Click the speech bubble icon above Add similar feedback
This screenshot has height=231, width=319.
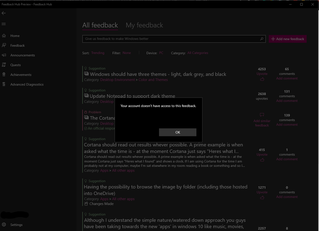point(262,115)
